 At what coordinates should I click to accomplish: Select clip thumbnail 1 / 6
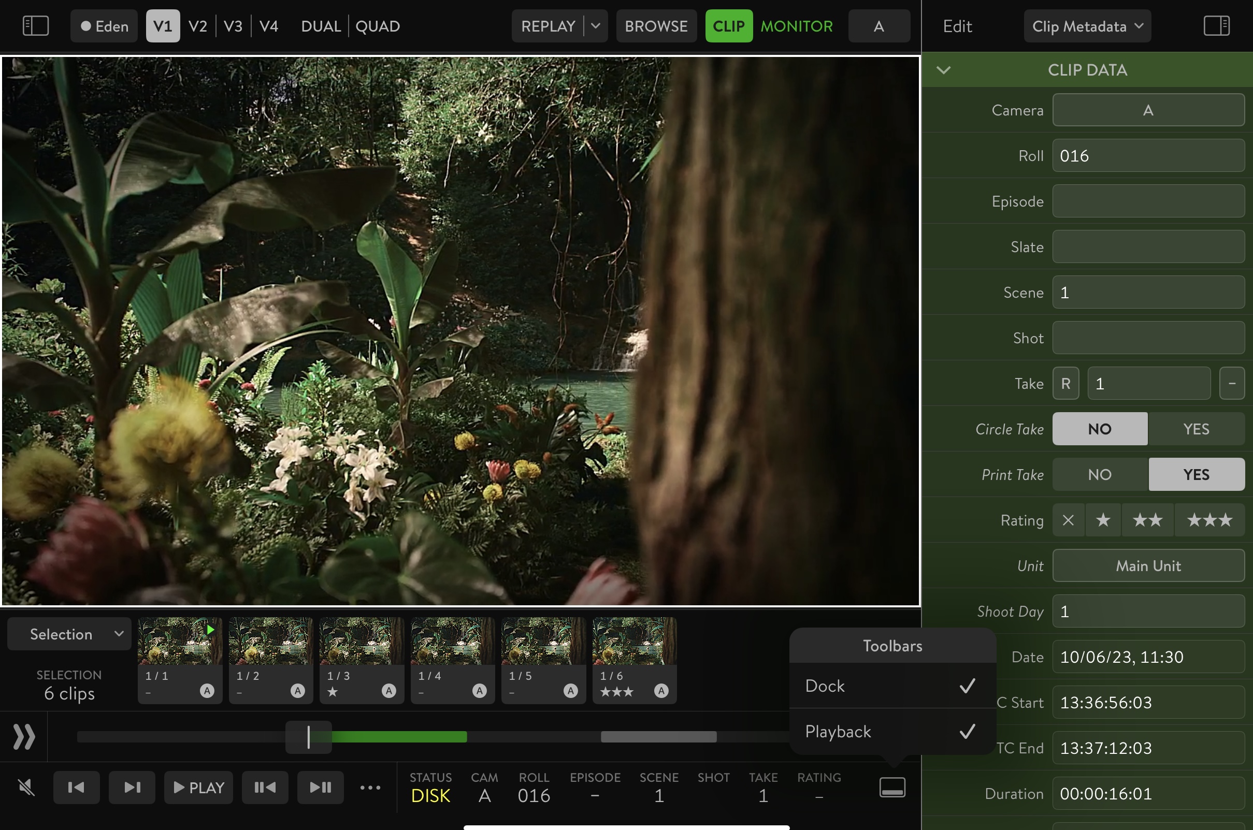[x=634, y=660]
